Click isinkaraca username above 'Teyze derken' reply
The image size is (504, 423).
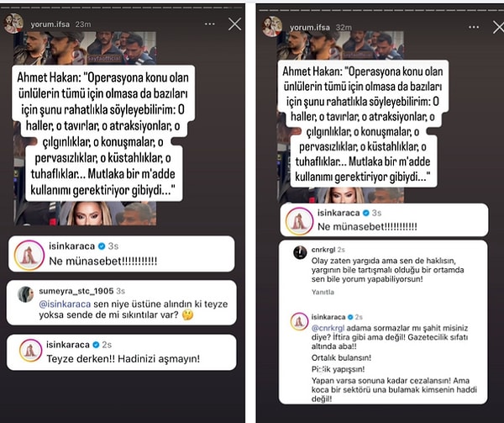[x=68, y=345]
